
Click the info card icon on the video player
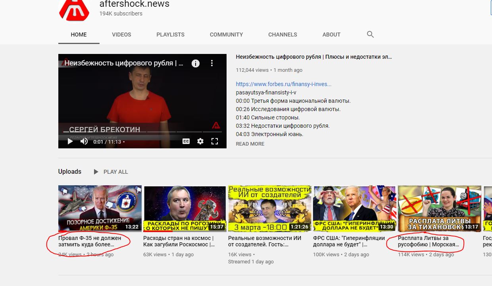click(x=196, y=63)
